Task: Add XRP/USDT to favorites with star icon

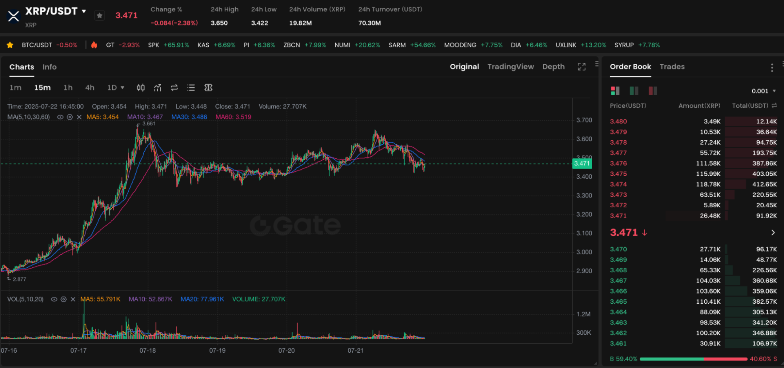Action: (100, 15)
